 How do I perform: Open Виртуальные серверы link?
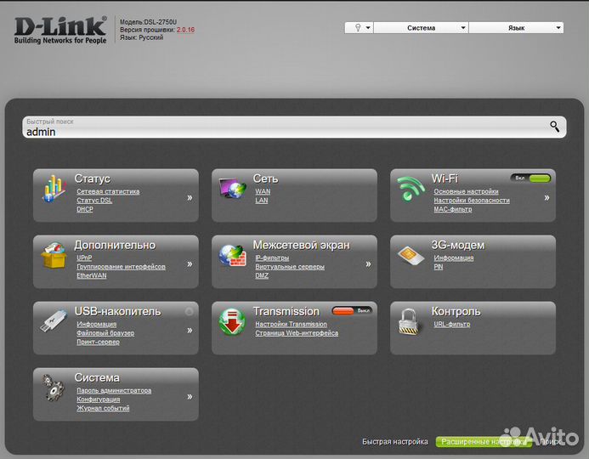pos(290,267)
